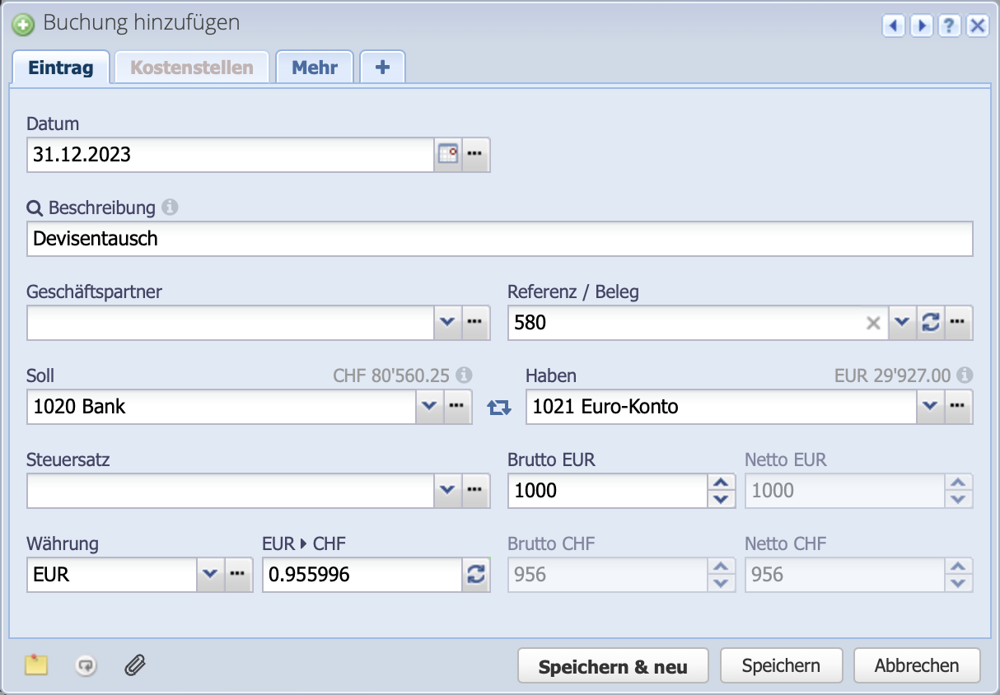1000x695 pixels.
Task: Click the swap accounts icon between Soll and Haben
Action: [x=499, y=408]
